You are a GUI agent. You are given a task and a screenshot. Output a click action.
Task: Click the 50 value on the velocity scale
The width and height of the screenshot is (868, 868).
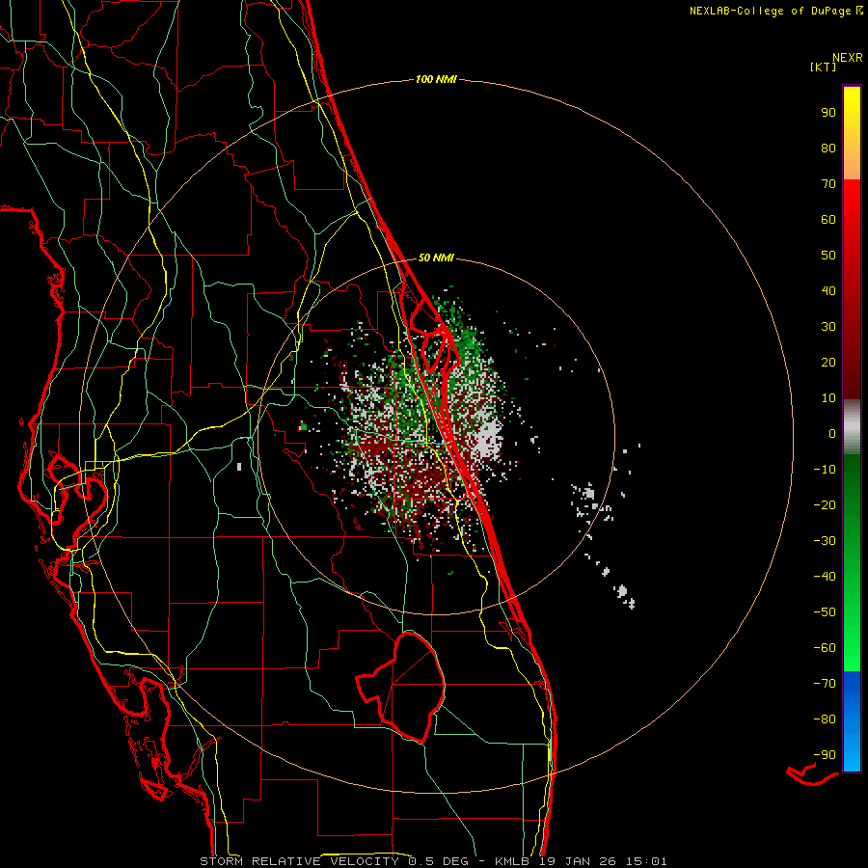pyautogui.click(x=828, y=256)
